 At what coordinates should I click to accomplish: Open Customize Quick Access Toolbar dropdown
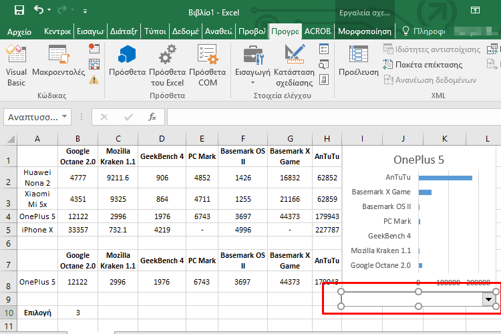tap(85, 11)
